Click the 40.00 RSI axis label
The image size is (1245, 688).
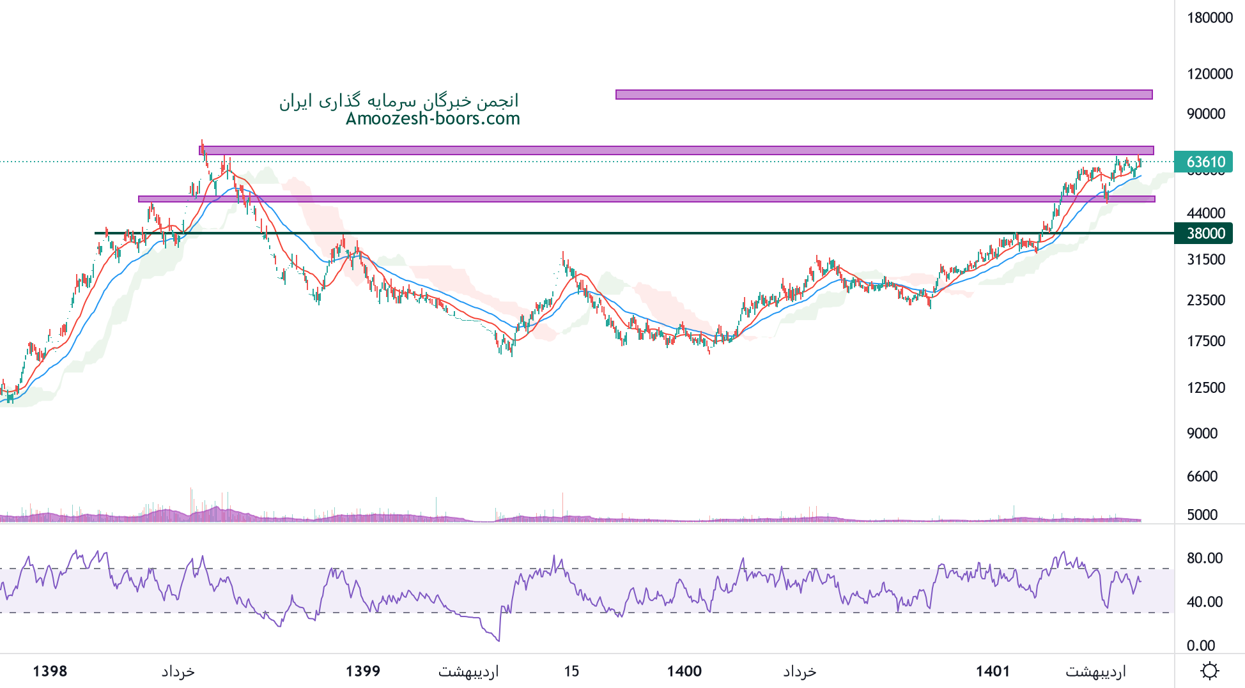[x=1204, y=602]
